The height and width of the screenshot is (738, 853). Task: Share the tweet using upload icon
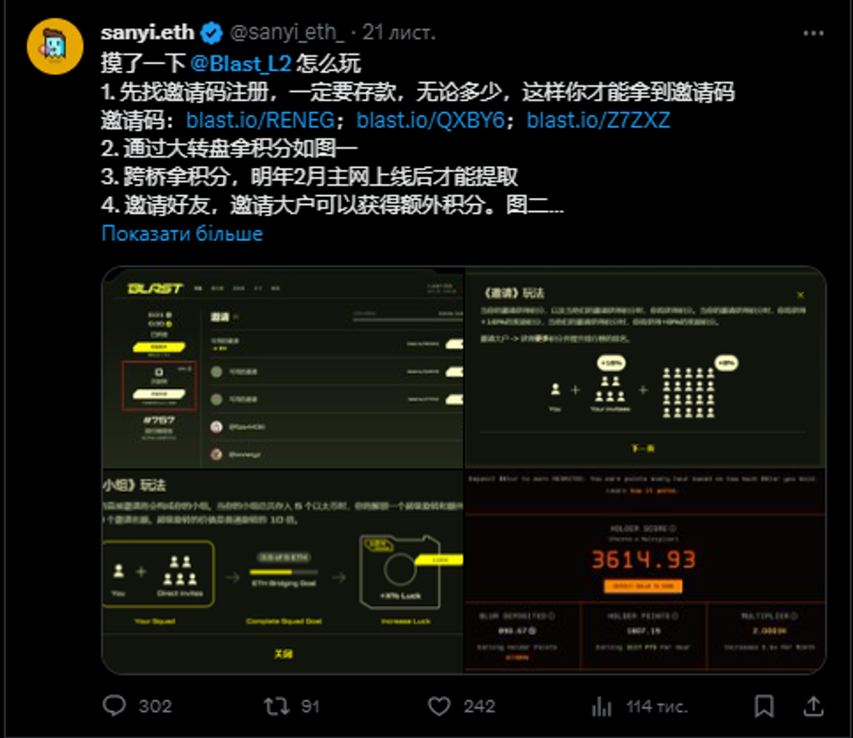813,705
